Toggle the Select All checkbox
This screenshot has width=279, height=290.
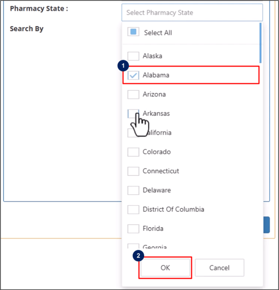click(x=133, y=32)
